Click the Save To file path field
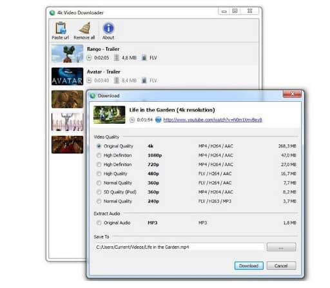 click(179, 247)
